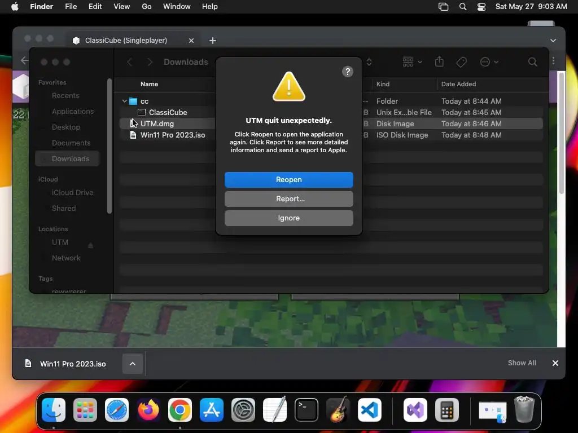Click the help question mark in dialog
The image size is (578, 433).
tap(348, 72)
